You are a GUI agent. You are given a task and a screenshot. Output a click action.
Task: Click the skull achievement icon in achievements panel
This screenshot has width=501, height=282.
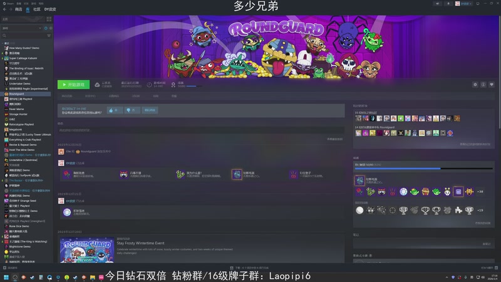tap(447, 192)
